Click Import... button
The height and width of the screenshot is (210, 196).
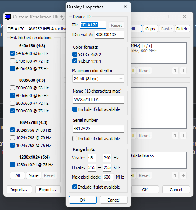click(x=19, y=190)
